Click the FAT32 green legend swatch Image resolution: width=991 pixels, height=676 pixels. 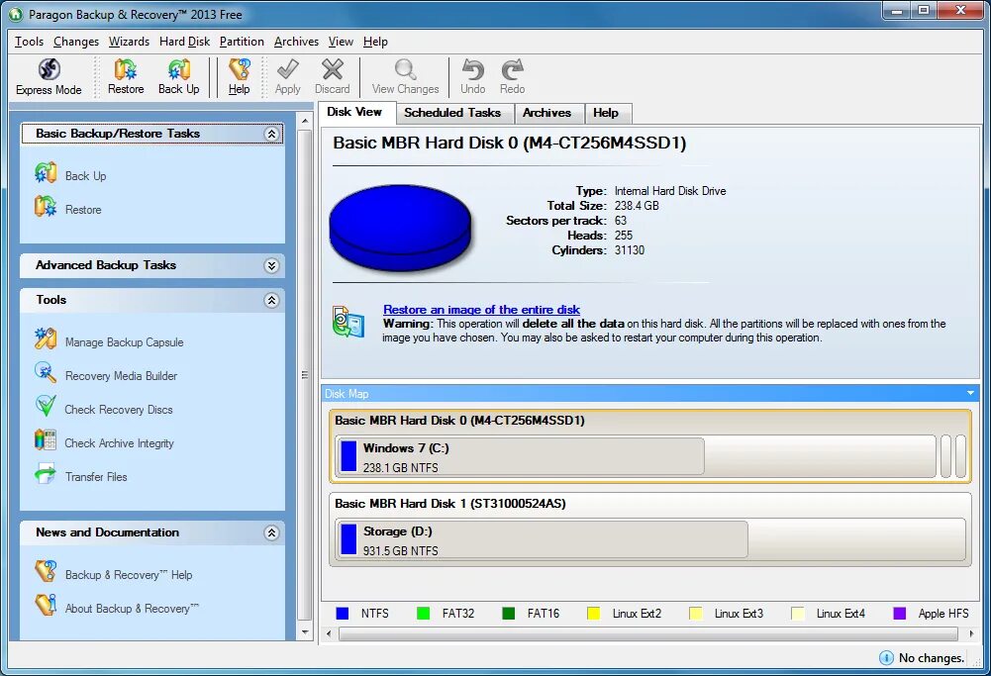point(424,613)
